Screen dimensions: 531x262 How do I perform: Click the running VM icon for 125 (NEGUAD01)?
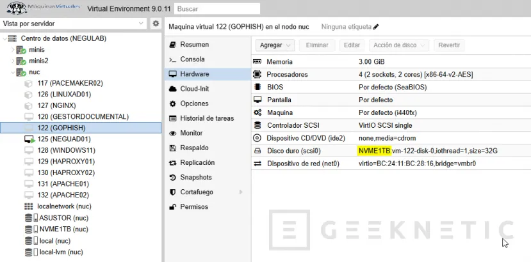pyautogui.click(x=29, y=139)
